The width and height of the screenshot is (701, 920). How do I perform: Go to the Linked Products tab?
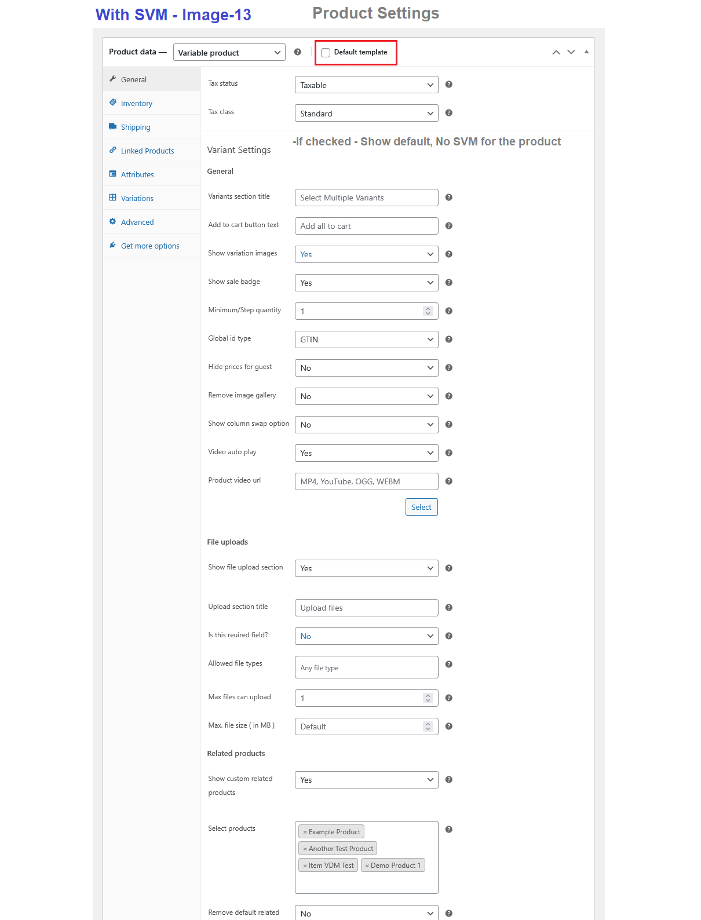click(x=147, y=151)
